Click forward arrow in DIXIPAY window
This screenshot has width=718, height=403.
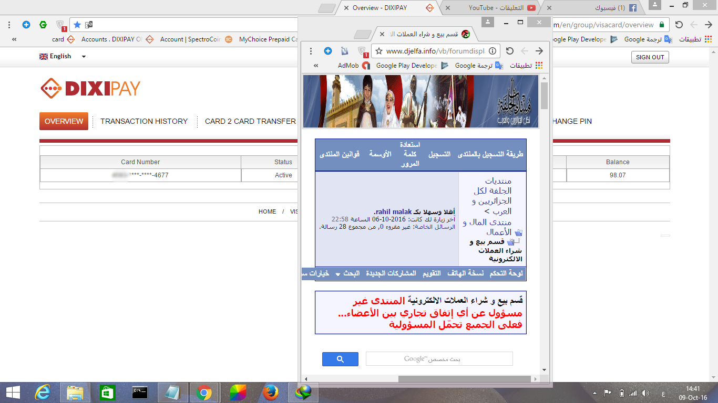point(709,25)
